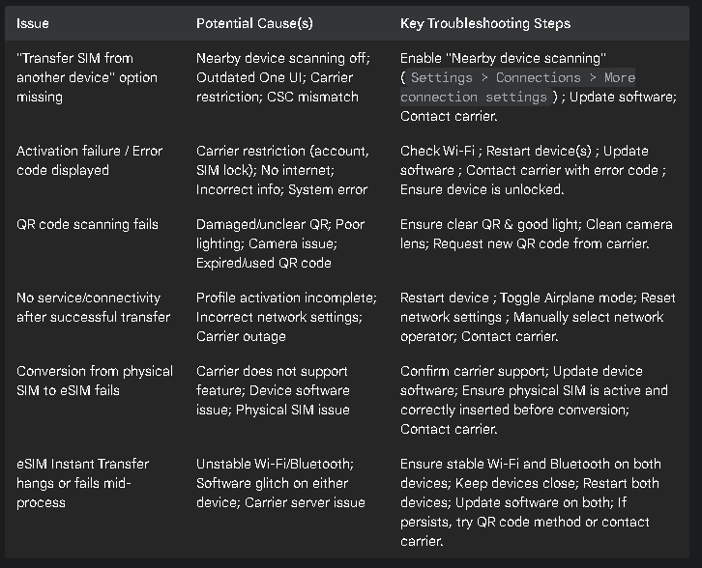
Task: Select the 'Conversion from physical SIM to eSIM fails' cell
Action: (95, 381)
